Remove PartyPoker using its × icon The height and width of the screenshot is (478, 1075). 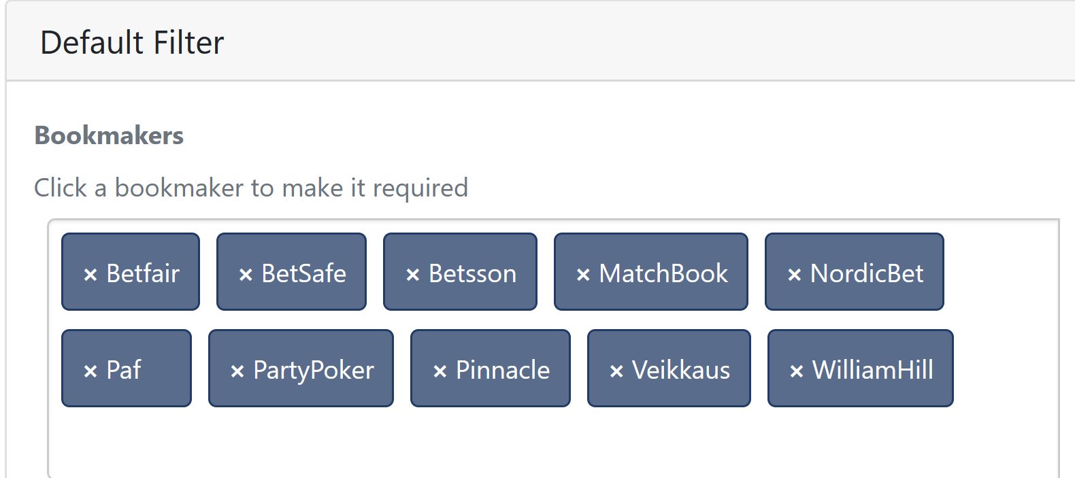pos(237,371)
